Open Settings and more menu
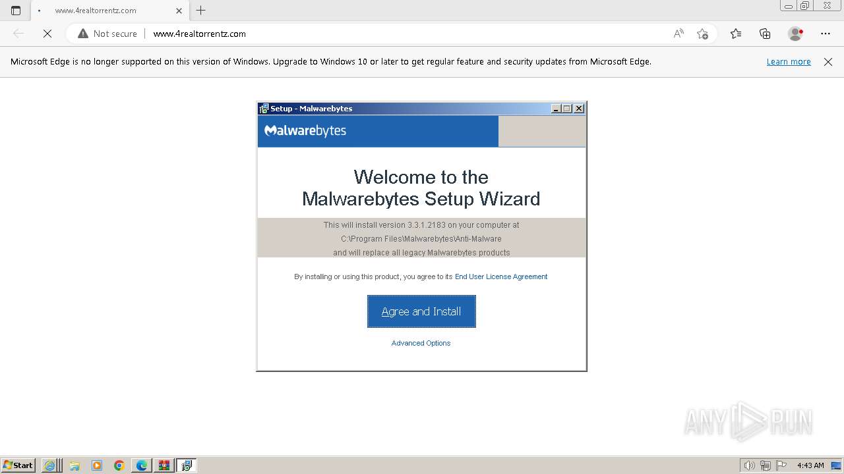 coord(826,34)
